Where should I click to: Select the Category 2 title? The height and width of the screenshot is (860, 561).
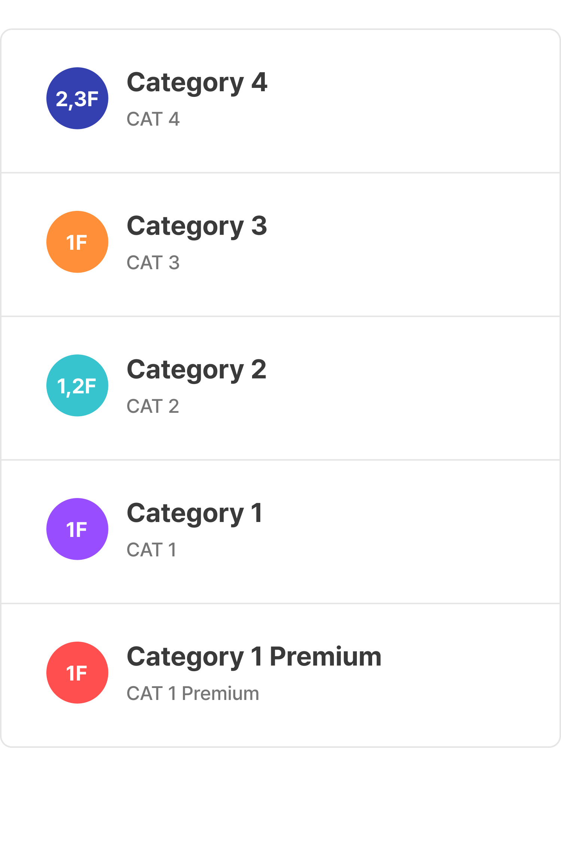(196, 370)
